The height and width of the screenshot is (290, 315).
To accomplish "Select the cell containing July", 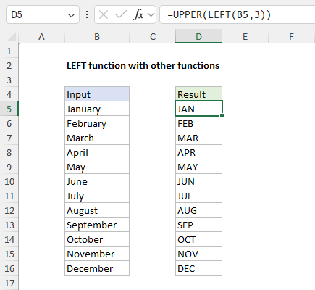I will tap(97, 196).
